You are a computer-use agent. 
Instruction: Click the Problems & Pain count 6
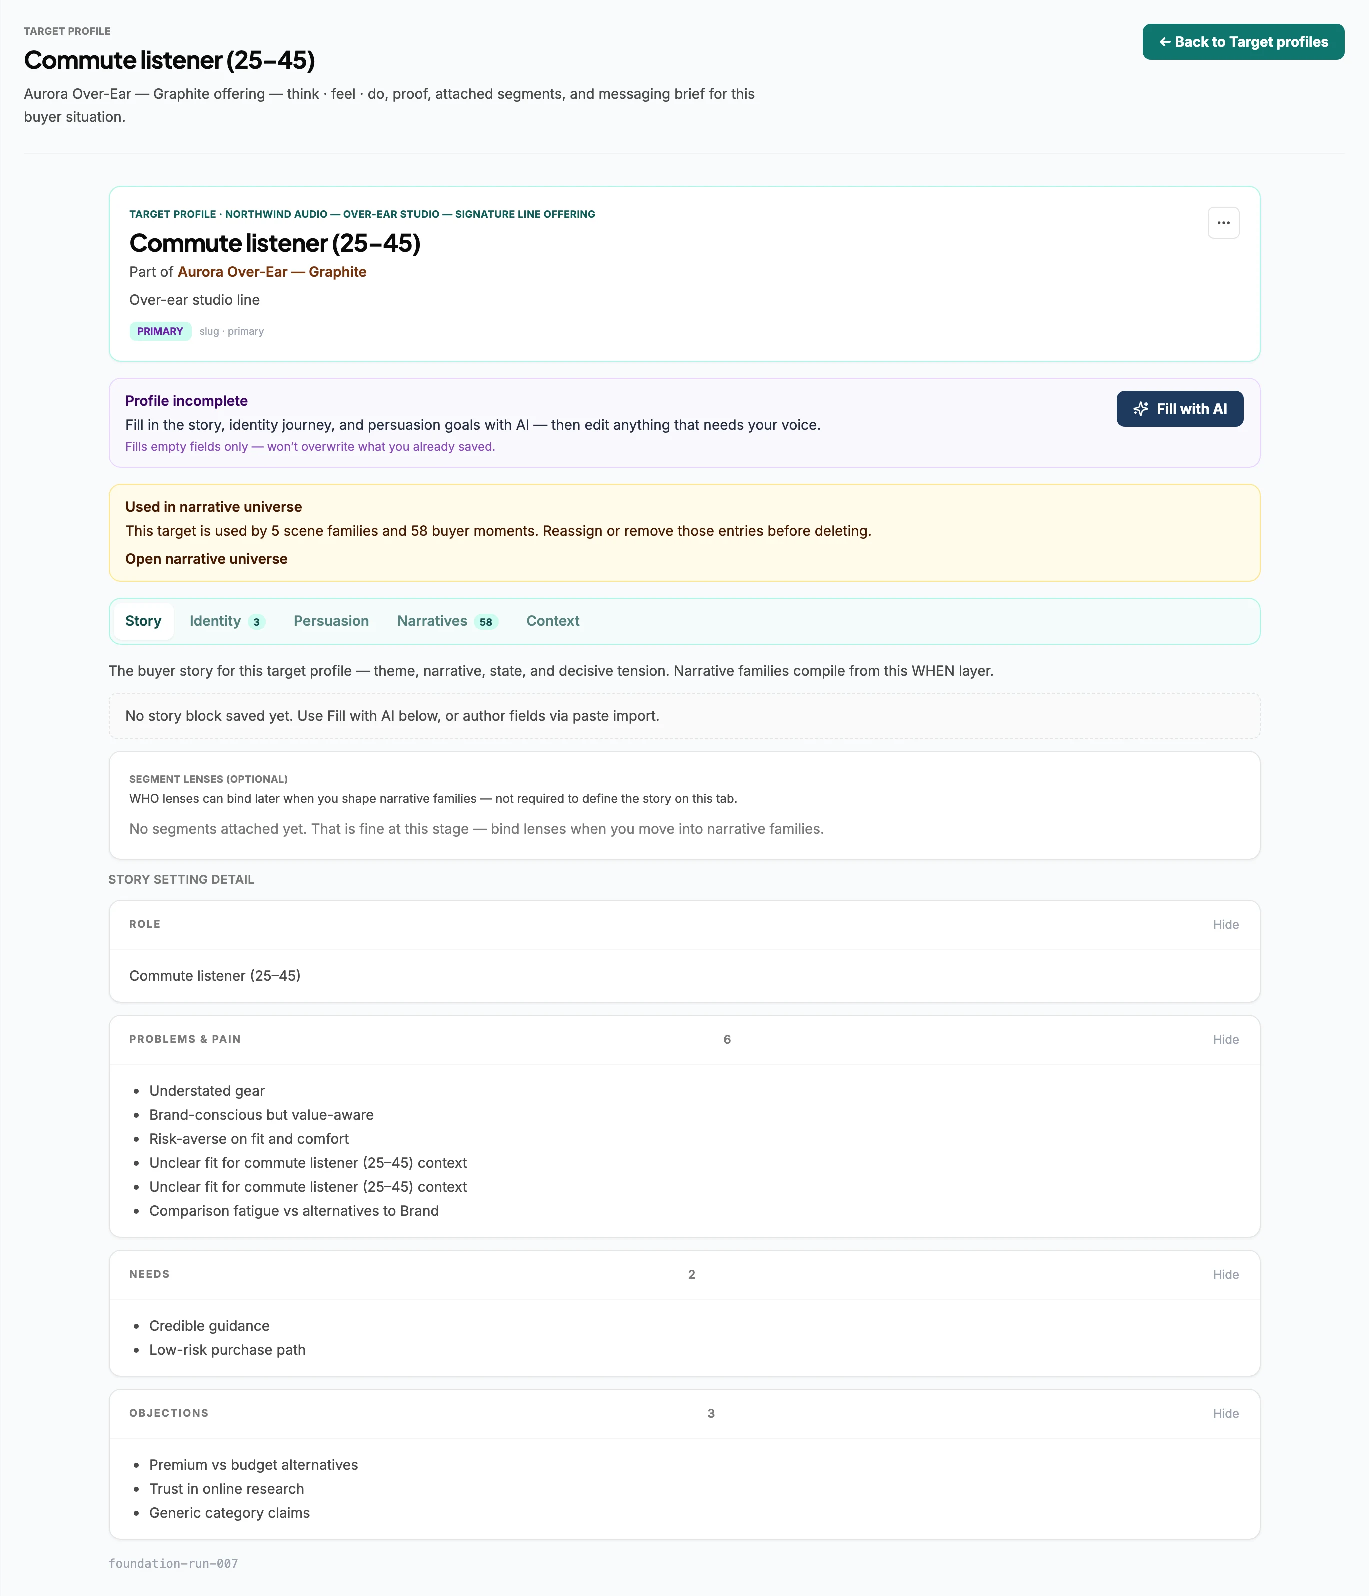click(x=727, y=1040)
